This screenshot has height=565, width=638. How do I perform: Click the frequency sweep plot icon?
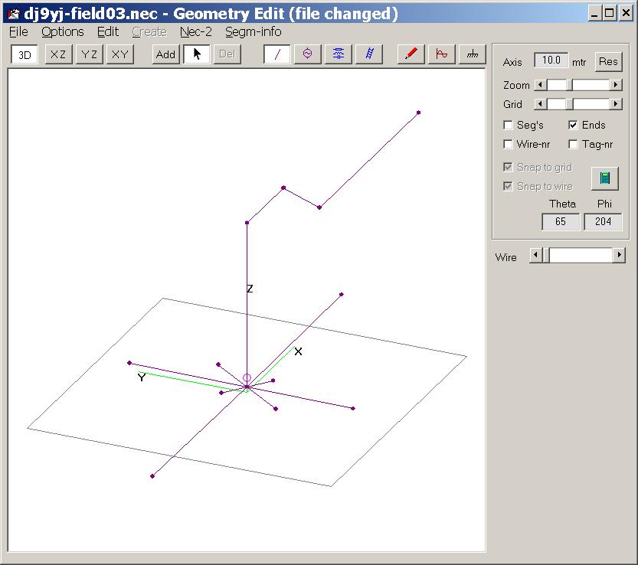[442, 54]
